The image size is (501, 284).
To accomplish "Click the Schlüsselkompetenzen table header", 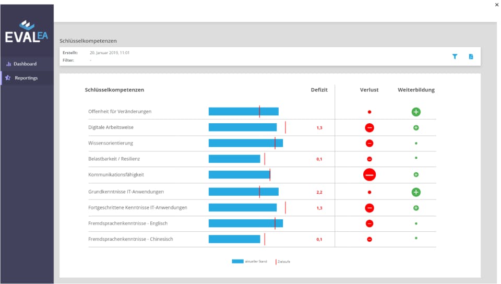I will click(x=114, y=90).
